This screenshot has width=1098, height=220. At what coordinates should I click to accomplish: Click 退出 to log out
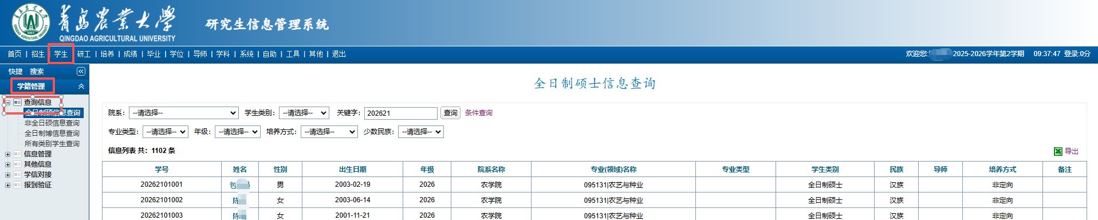click(x=339, y=54)
